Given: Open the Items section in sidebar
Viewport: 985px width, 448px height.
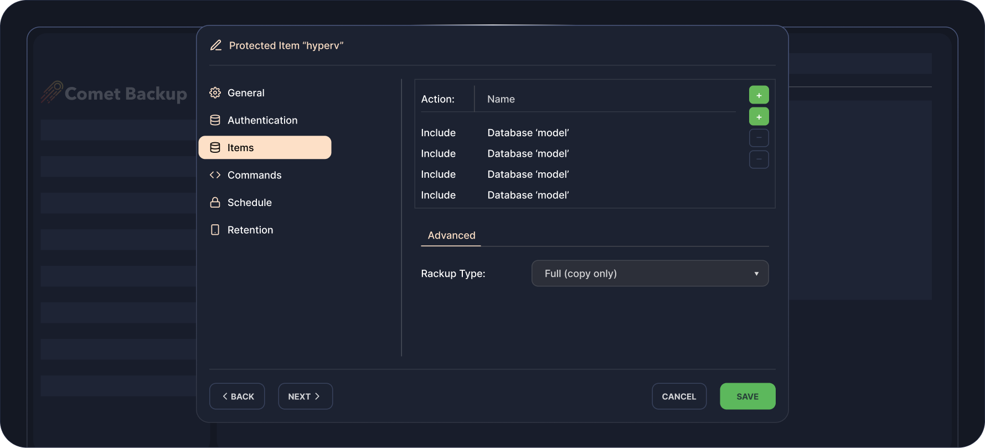Looking at the screenshot, I should pos(265,148).
